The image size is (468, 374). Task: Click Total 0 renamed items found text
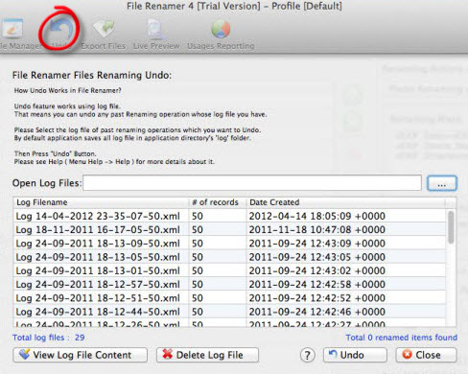click(x=402, y=338)
